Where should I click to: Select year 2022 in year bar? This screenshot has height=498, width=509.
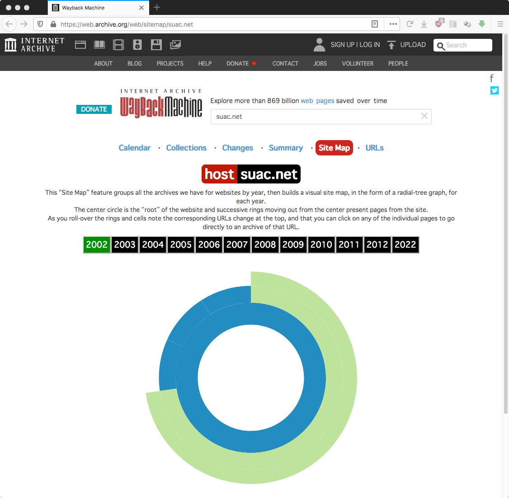pyautogui.click(x=405, y=244)
